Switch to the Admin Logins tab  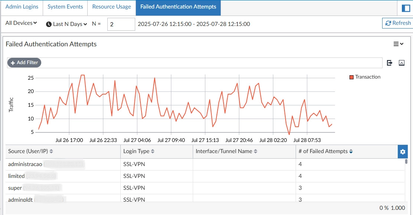click(22, 7)
